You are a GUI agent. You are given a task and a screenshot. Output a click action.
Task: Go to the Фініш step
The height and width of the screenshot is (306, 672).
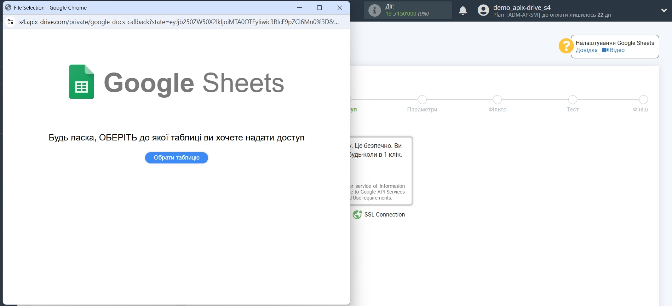point(640,109)
